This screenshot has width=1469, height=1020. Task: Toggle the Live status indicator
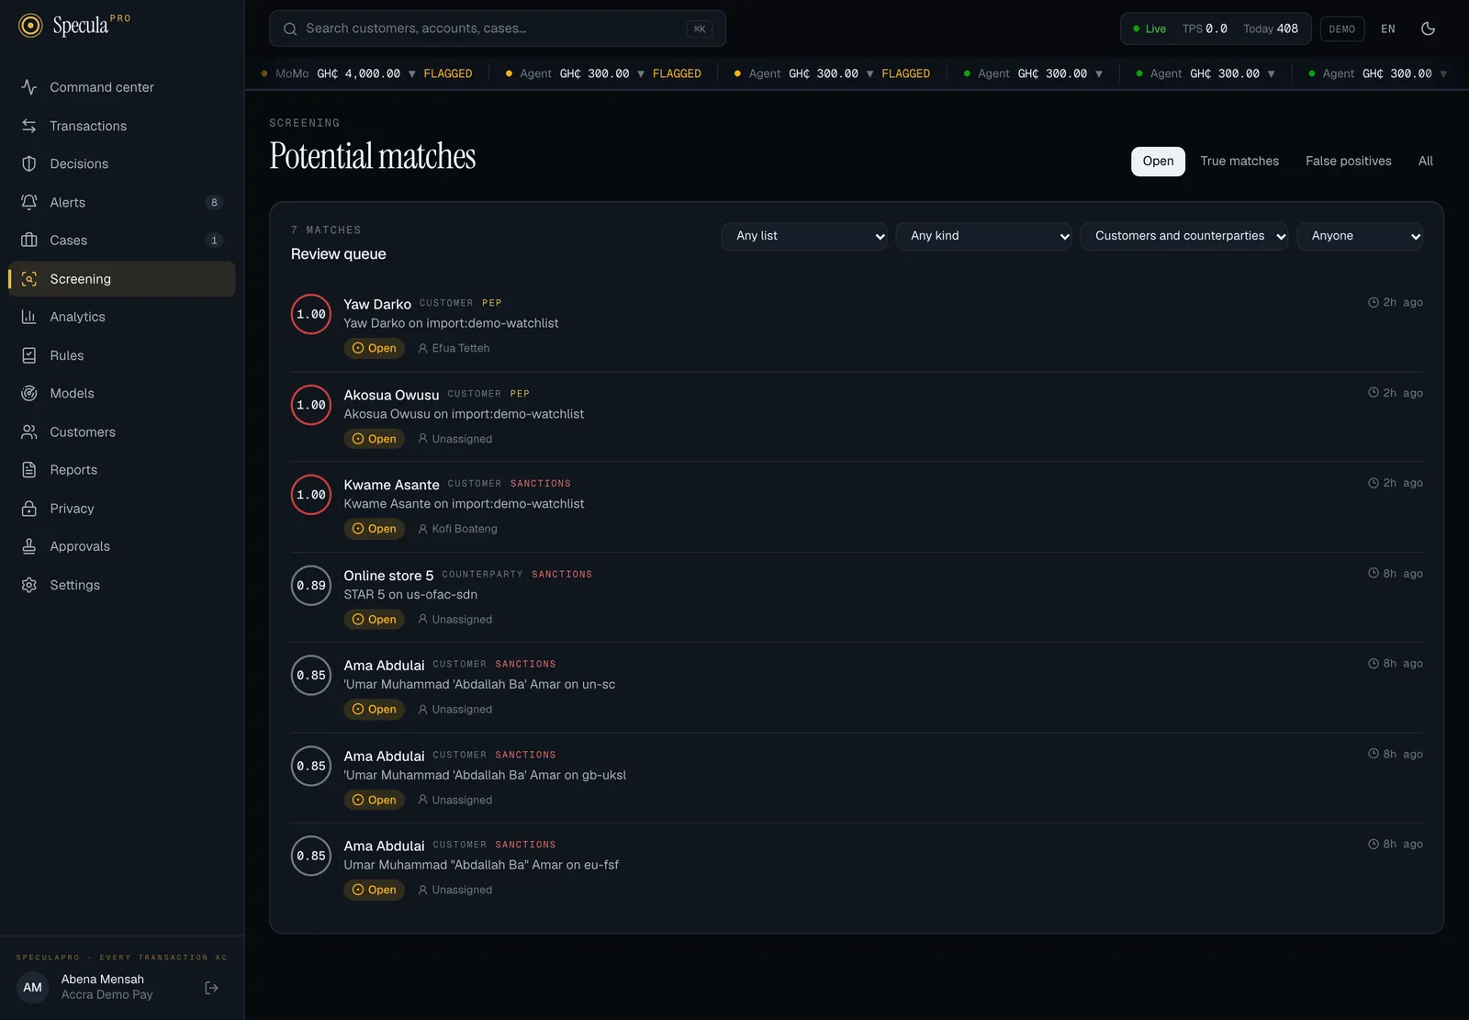[x=1149, y=28]
